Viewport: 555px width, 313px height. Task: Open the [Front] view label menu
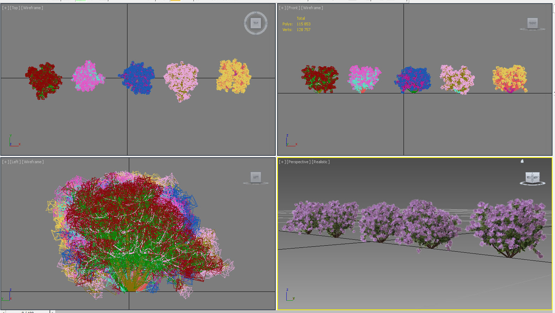293,8
